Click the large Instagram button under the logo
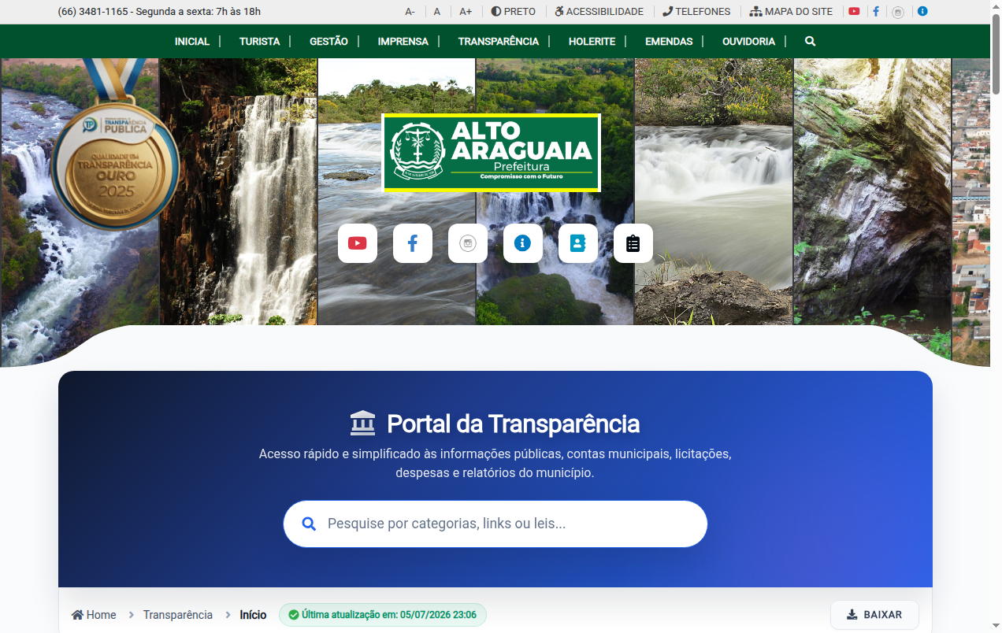Viewport: 1002px width, 633px height. point(468,243)
